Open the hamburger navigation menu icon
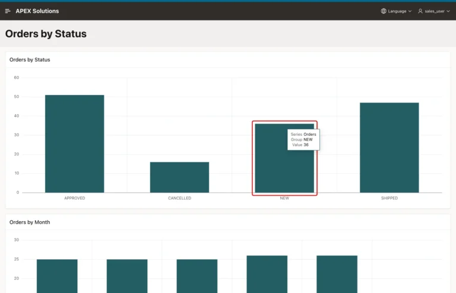 [x=8, y=11]
